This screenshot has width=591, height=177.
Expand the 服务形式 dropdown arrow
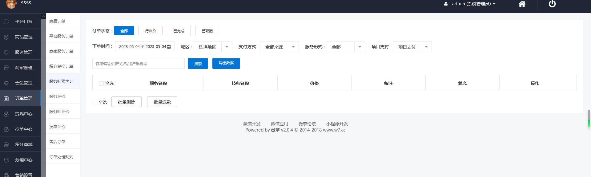360,47
